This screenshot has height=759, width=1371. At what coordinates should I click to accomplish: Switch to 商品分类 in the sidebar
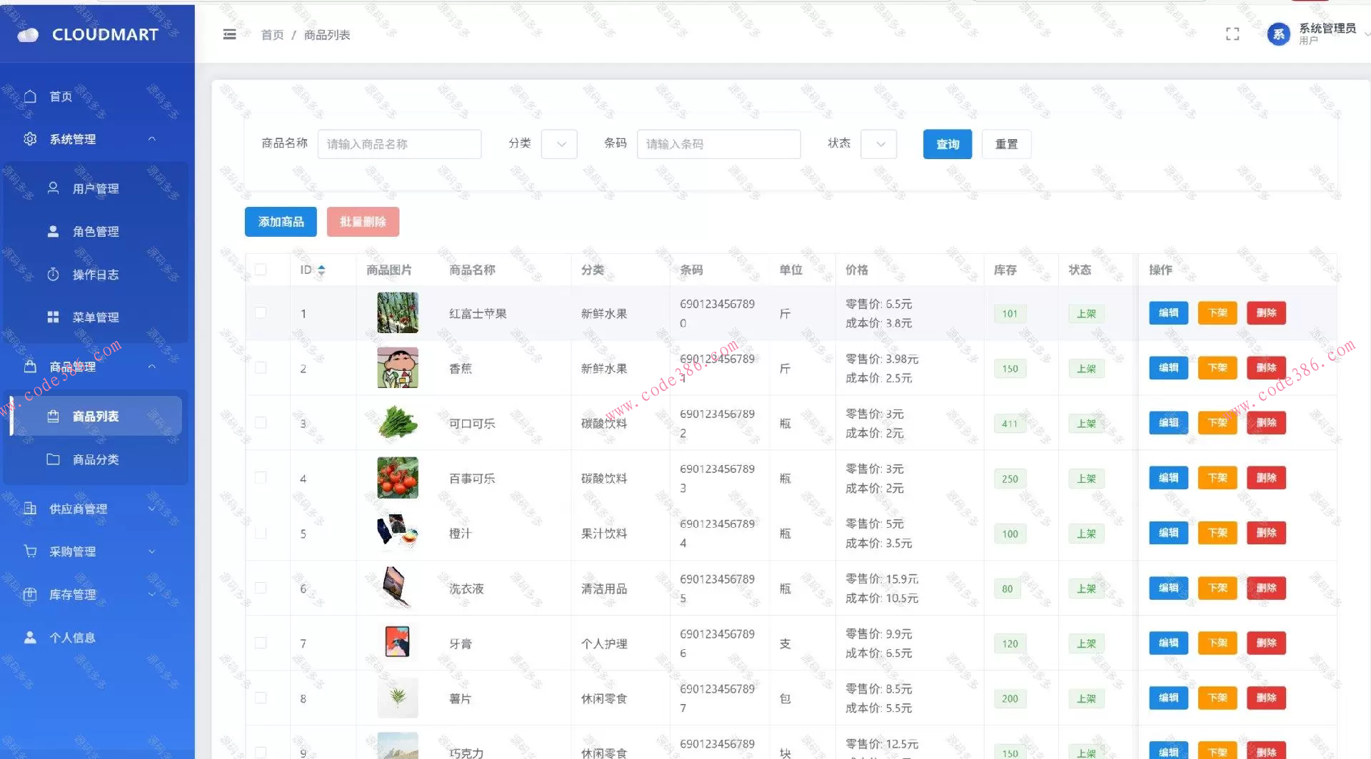tap(95, 459)
